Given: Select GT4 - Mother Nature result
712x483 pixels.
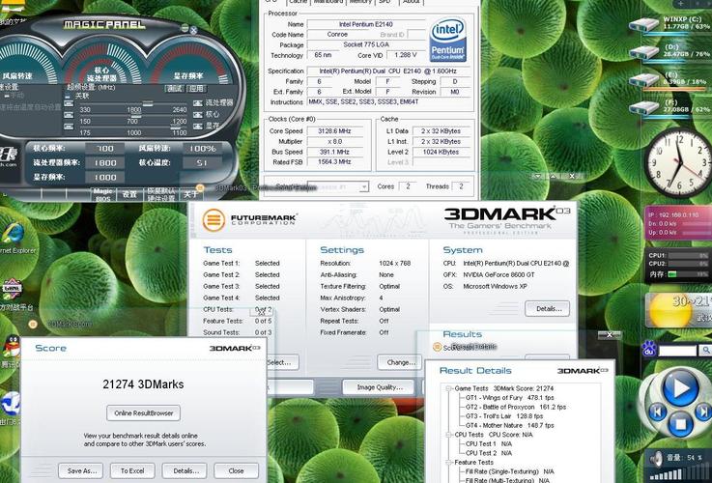Looking at the screenshot, I should click(x=510, y=425).
